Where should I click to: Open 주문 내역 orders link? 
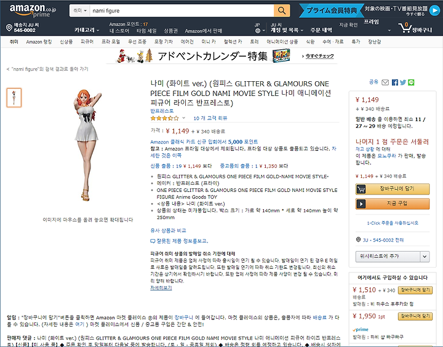tap(321, 30)
